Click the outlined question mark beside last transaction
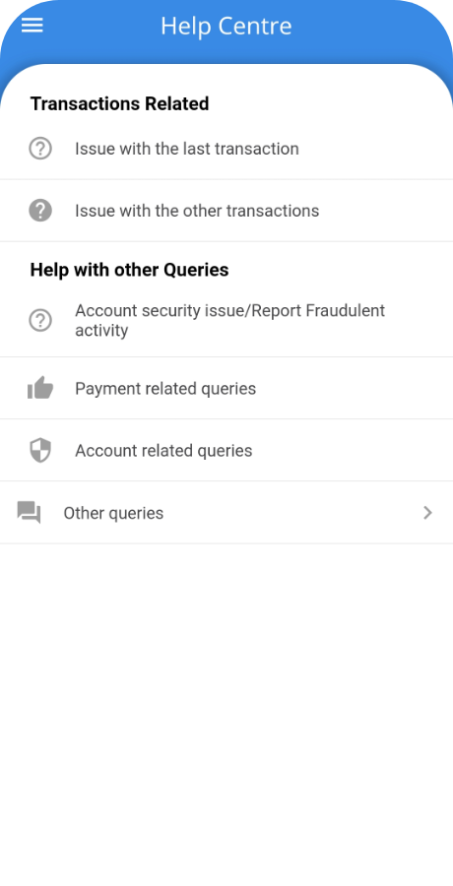 40,149
